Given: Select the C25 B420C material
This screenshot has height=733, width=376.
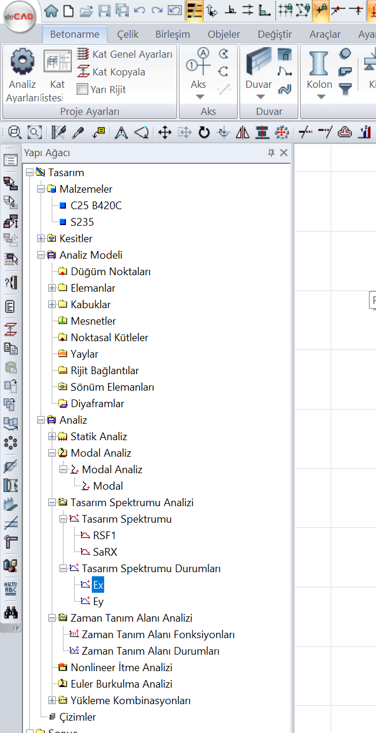Looking at the screenshot, I should pyautogui.click(x=96, y=206).
